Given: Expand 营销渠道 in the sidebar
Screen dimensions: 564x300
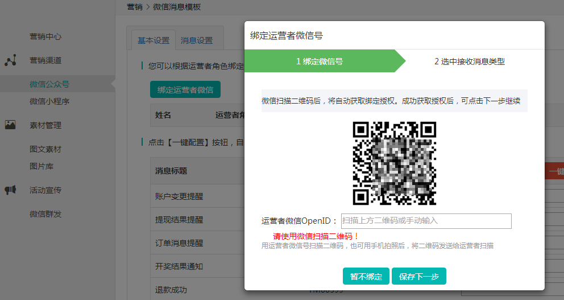Looking at the screenshot, I should tap(45, 60).
